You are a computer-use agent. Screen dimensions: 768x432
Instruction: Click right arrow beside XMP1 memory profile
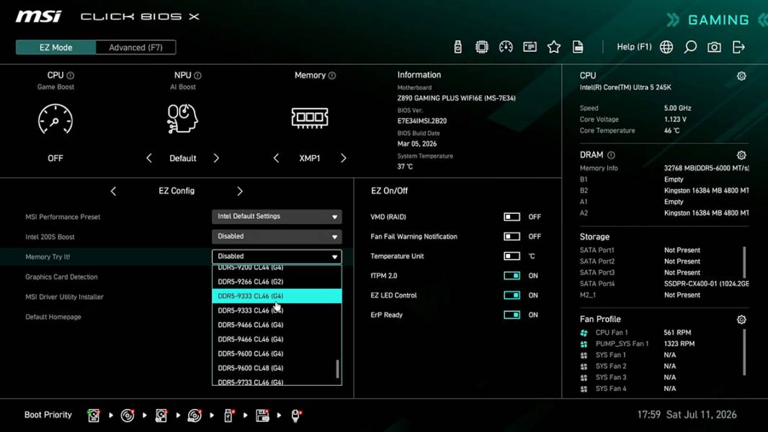(x=344, y=158)
